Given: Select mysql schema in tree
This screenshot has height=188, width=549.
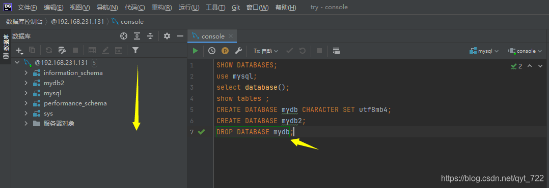Looking at the screenshot, I should pos(52,93).
